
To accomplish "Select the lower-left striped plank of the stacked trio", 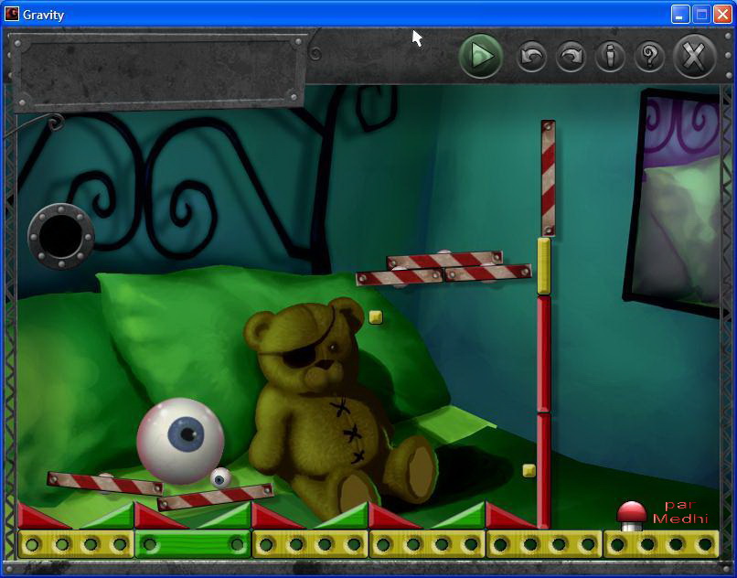I will pos(400,276).
